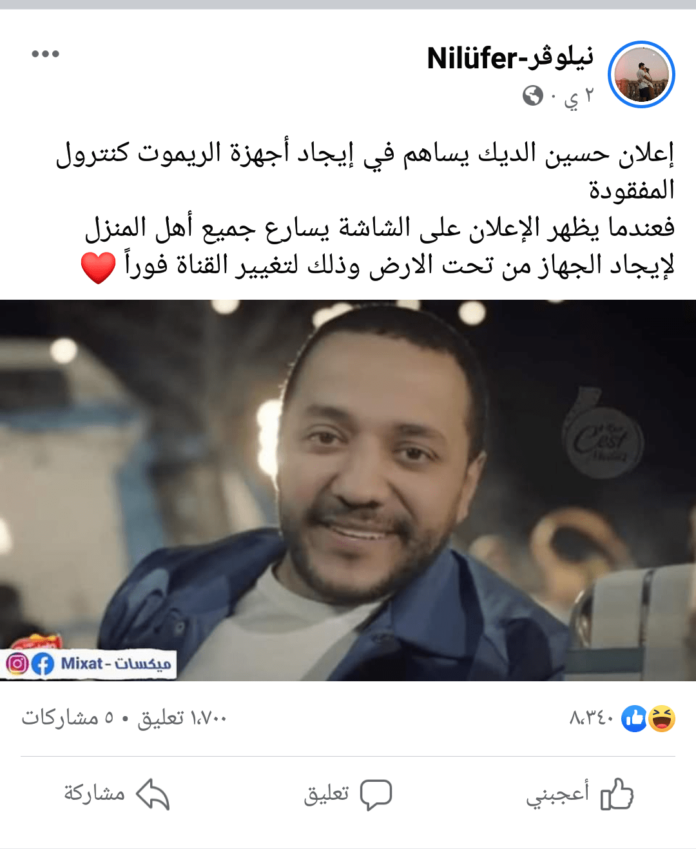Click the Instagram icon in the Mixat watermark
The image size is (696, 854).
(x=17, y=663)
